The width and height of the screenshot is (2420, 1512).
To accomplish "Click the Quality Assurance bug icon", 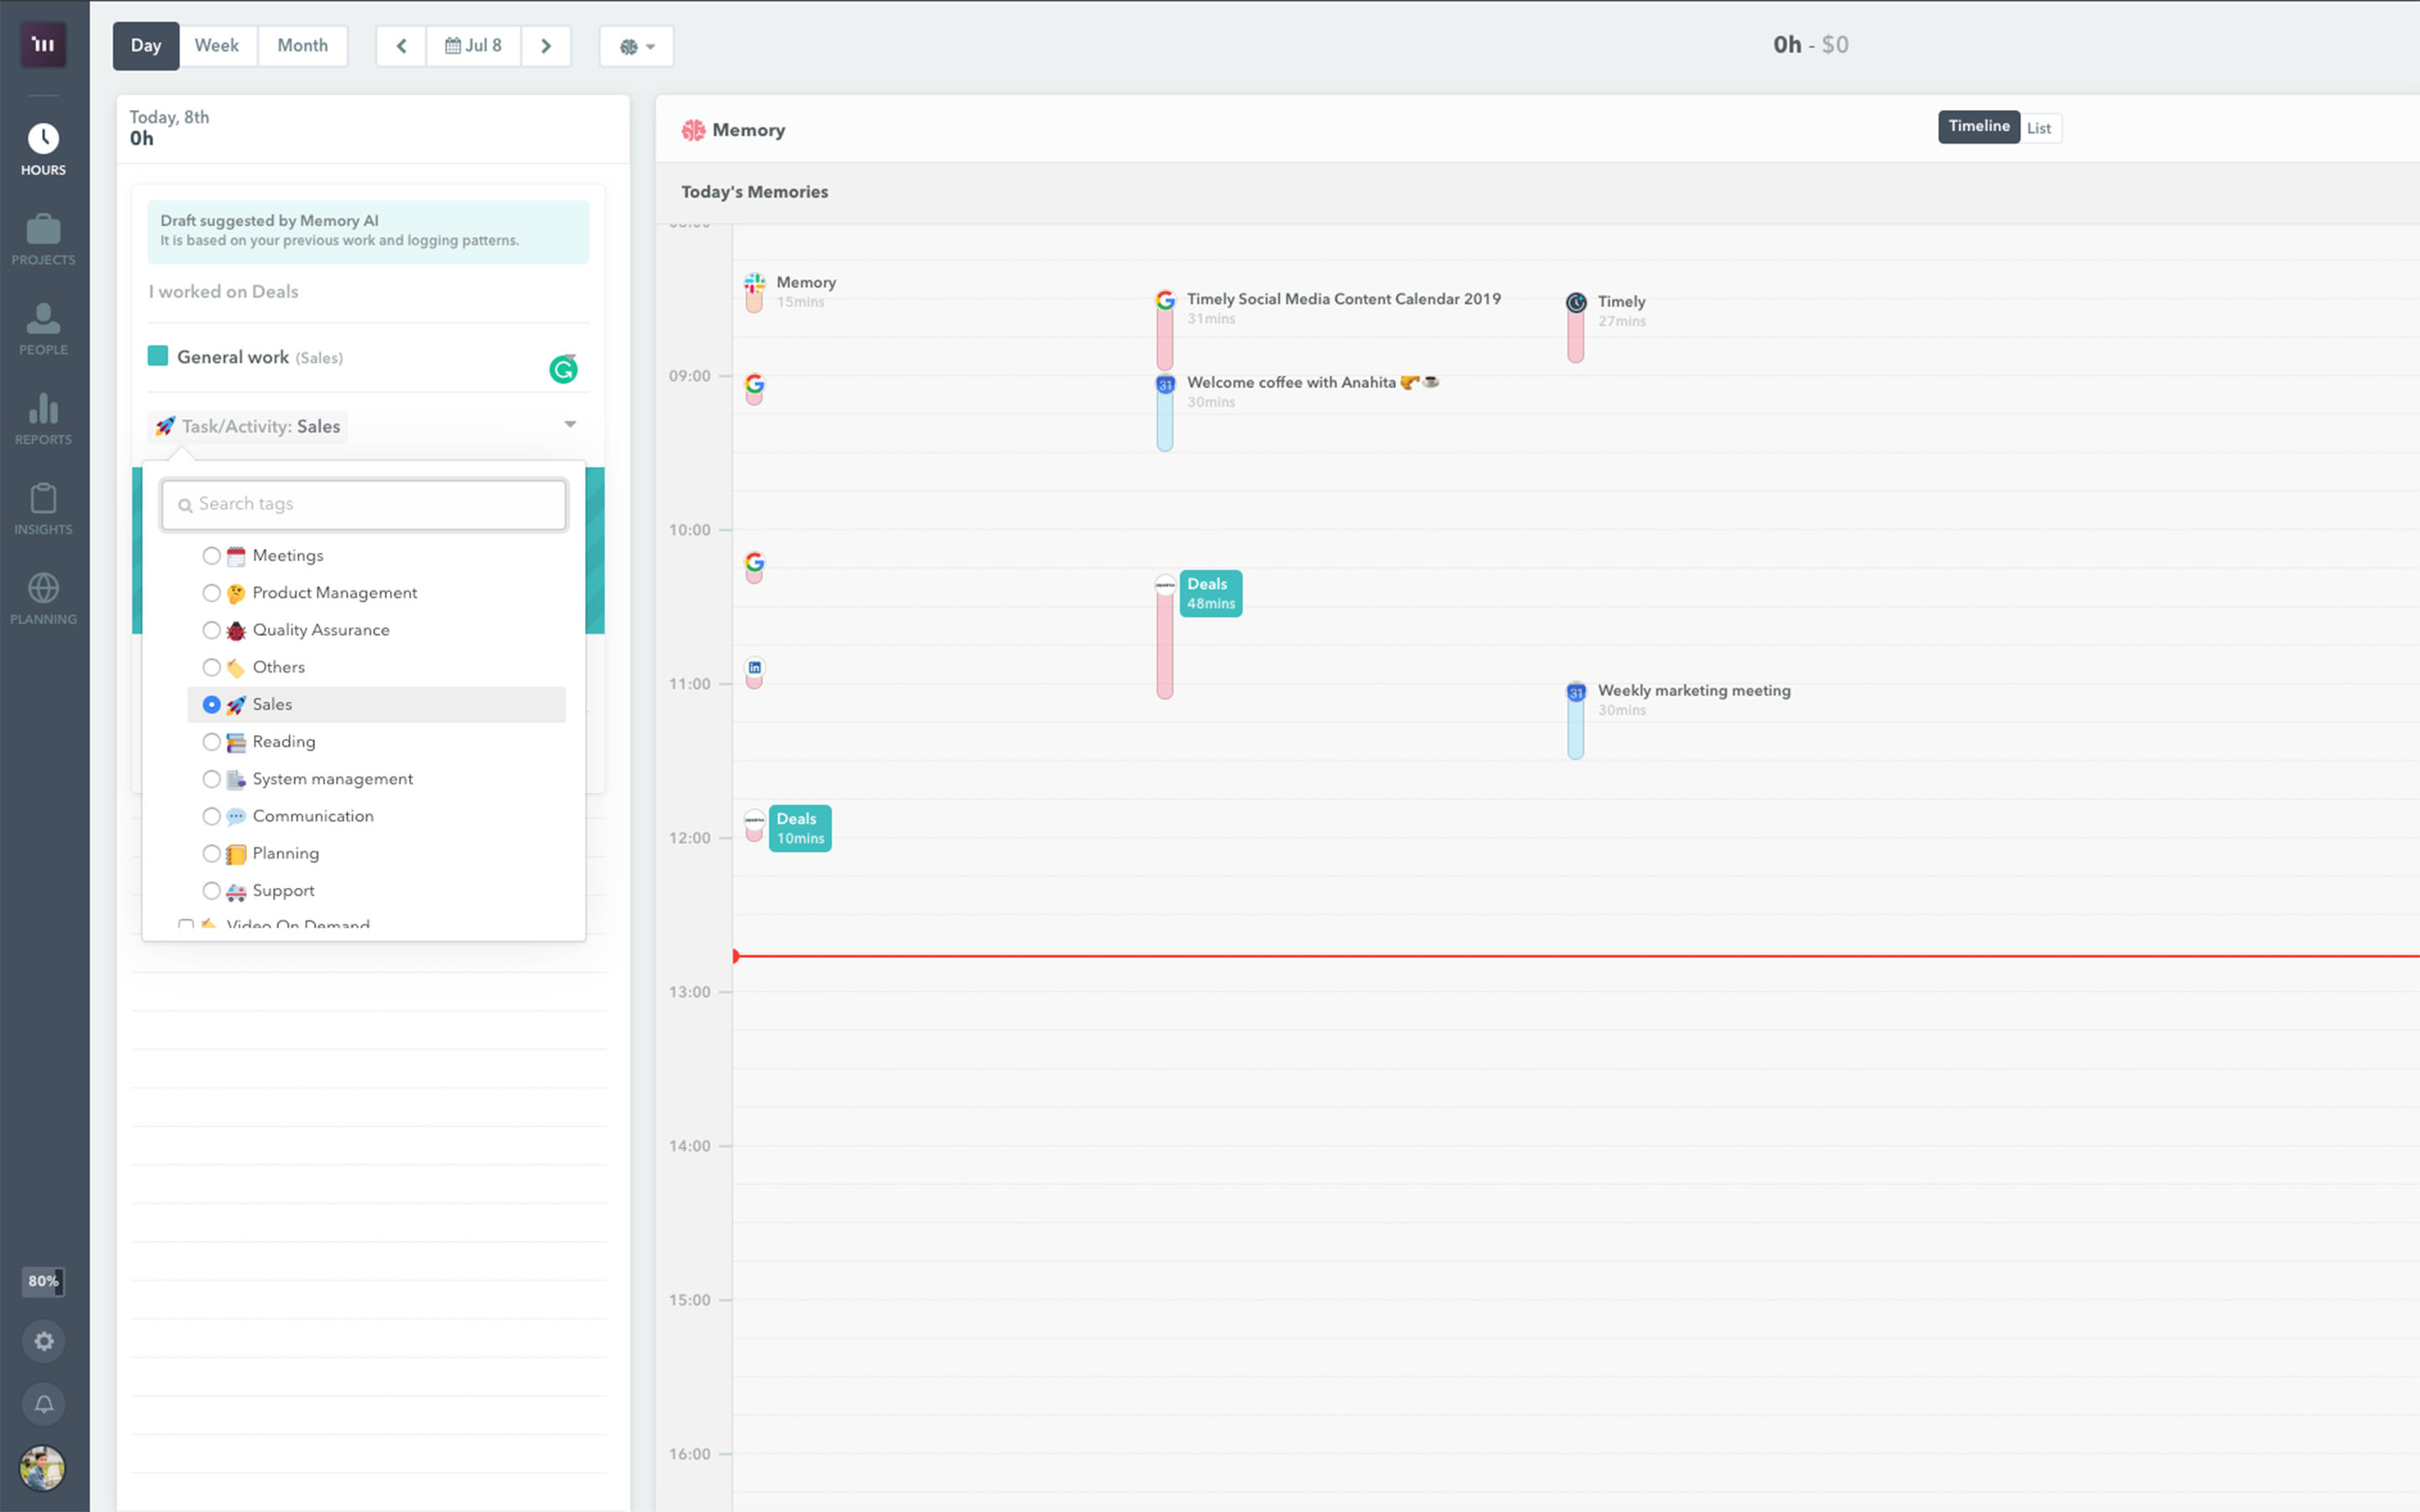I will point(236,631).
